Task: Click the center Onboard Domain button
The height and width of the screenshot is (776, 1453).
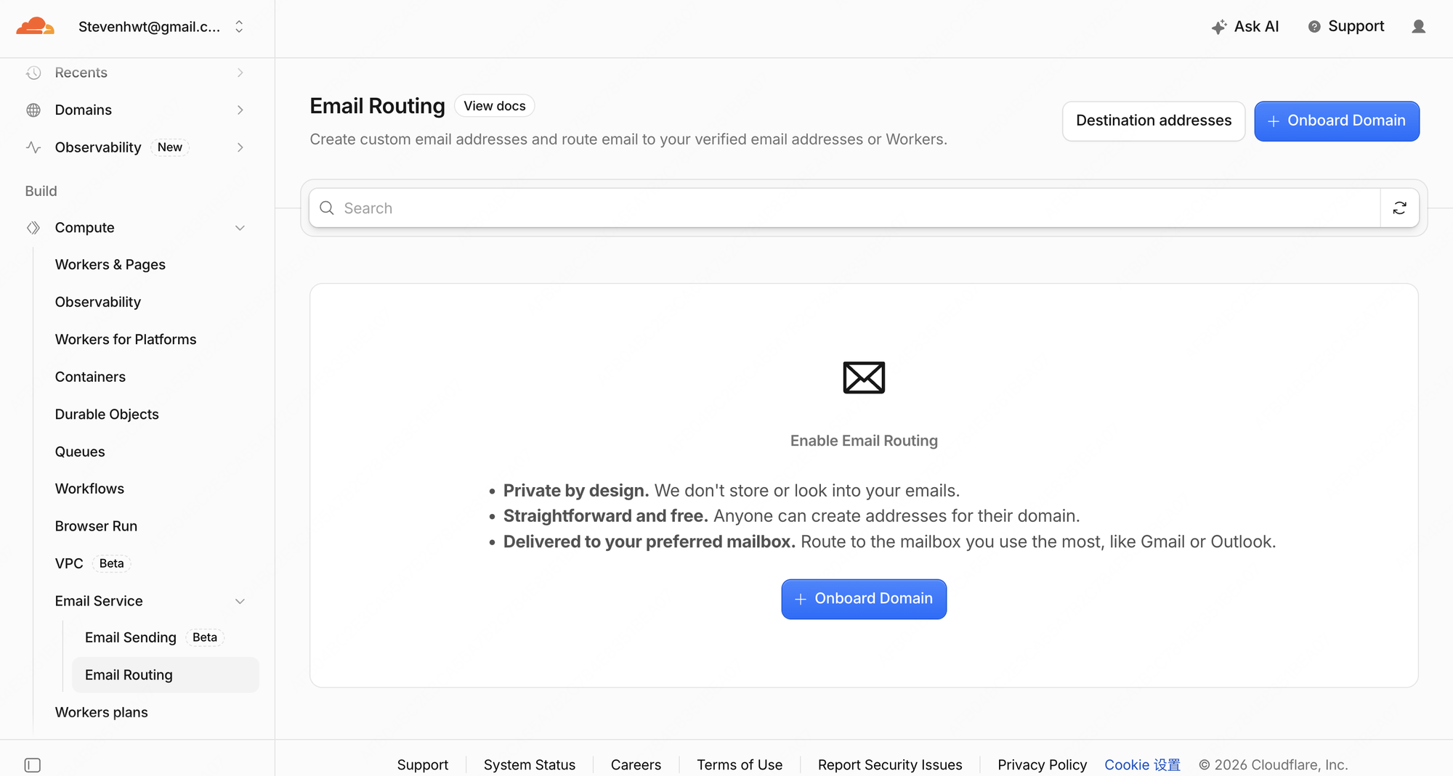Action: [864, 599]
